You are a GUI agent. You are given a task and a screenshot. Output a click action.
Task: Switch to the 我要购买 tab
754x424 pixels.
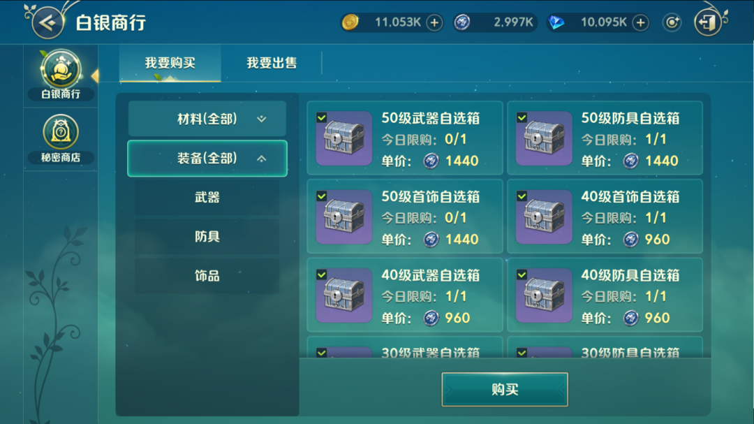170,63
